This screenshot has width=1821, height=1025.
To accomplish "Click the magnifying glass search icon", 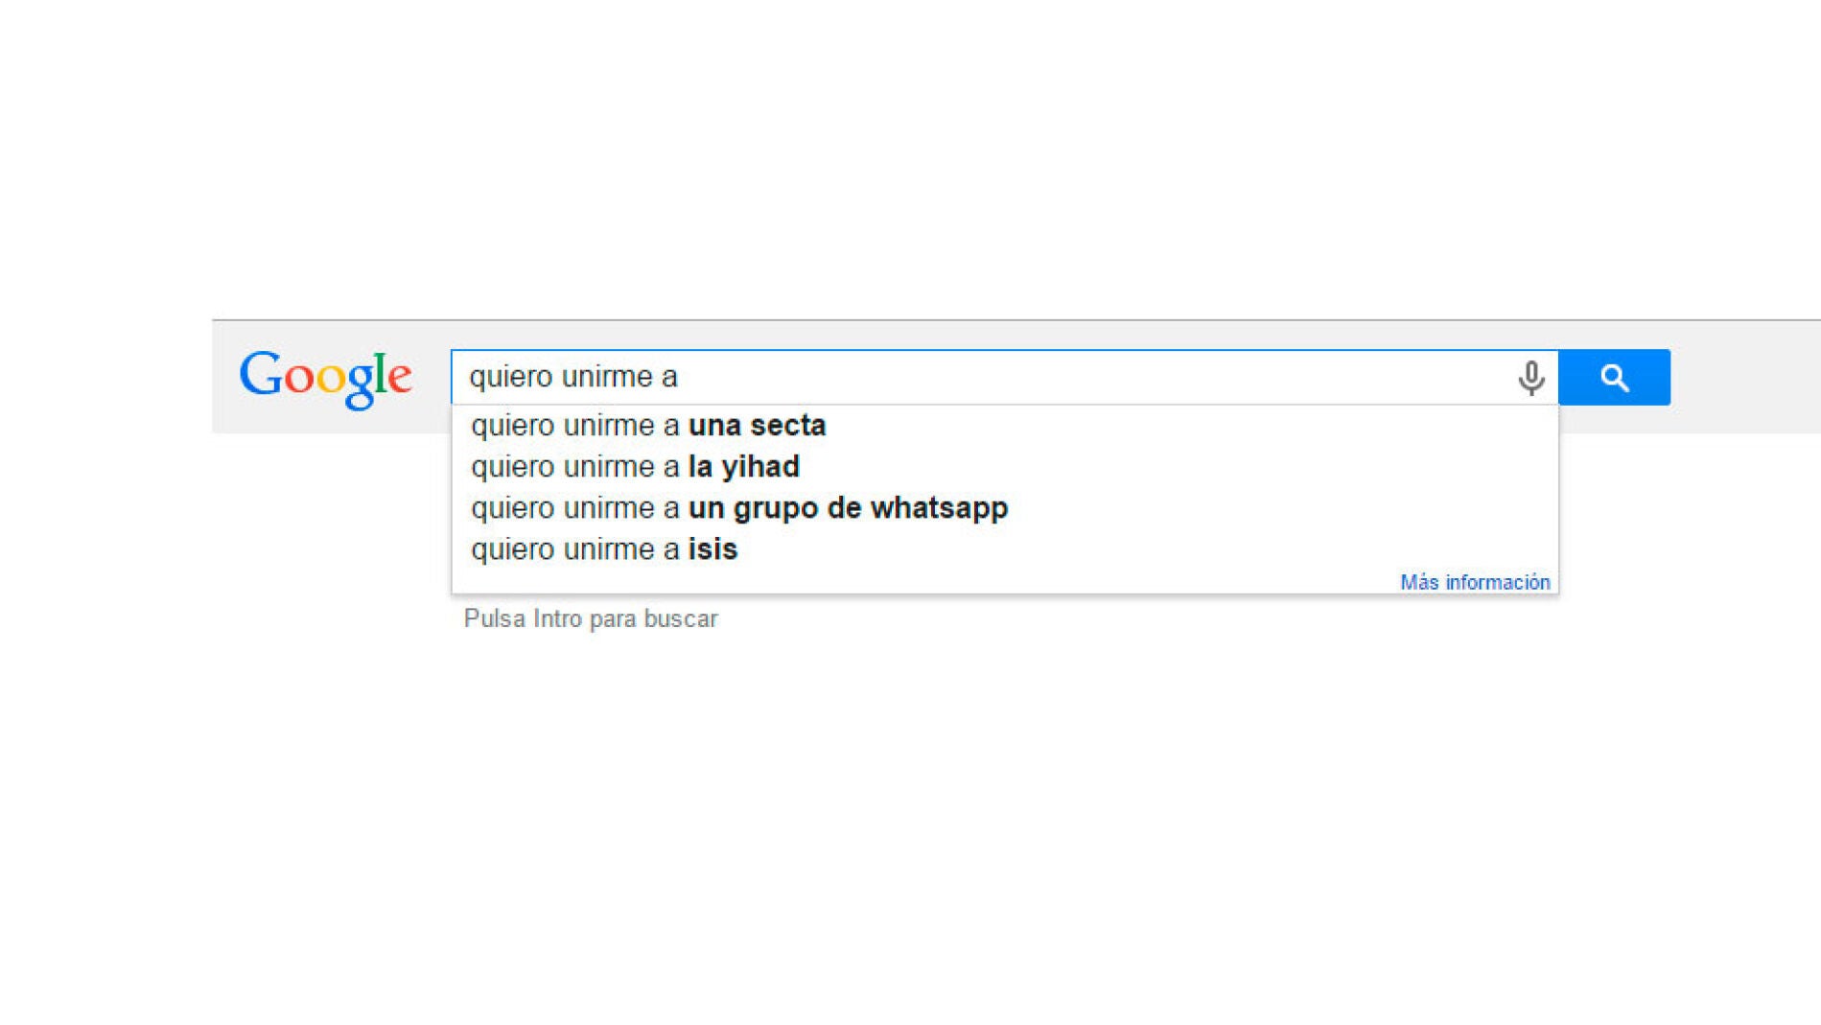I will [x=1615, y=376].
